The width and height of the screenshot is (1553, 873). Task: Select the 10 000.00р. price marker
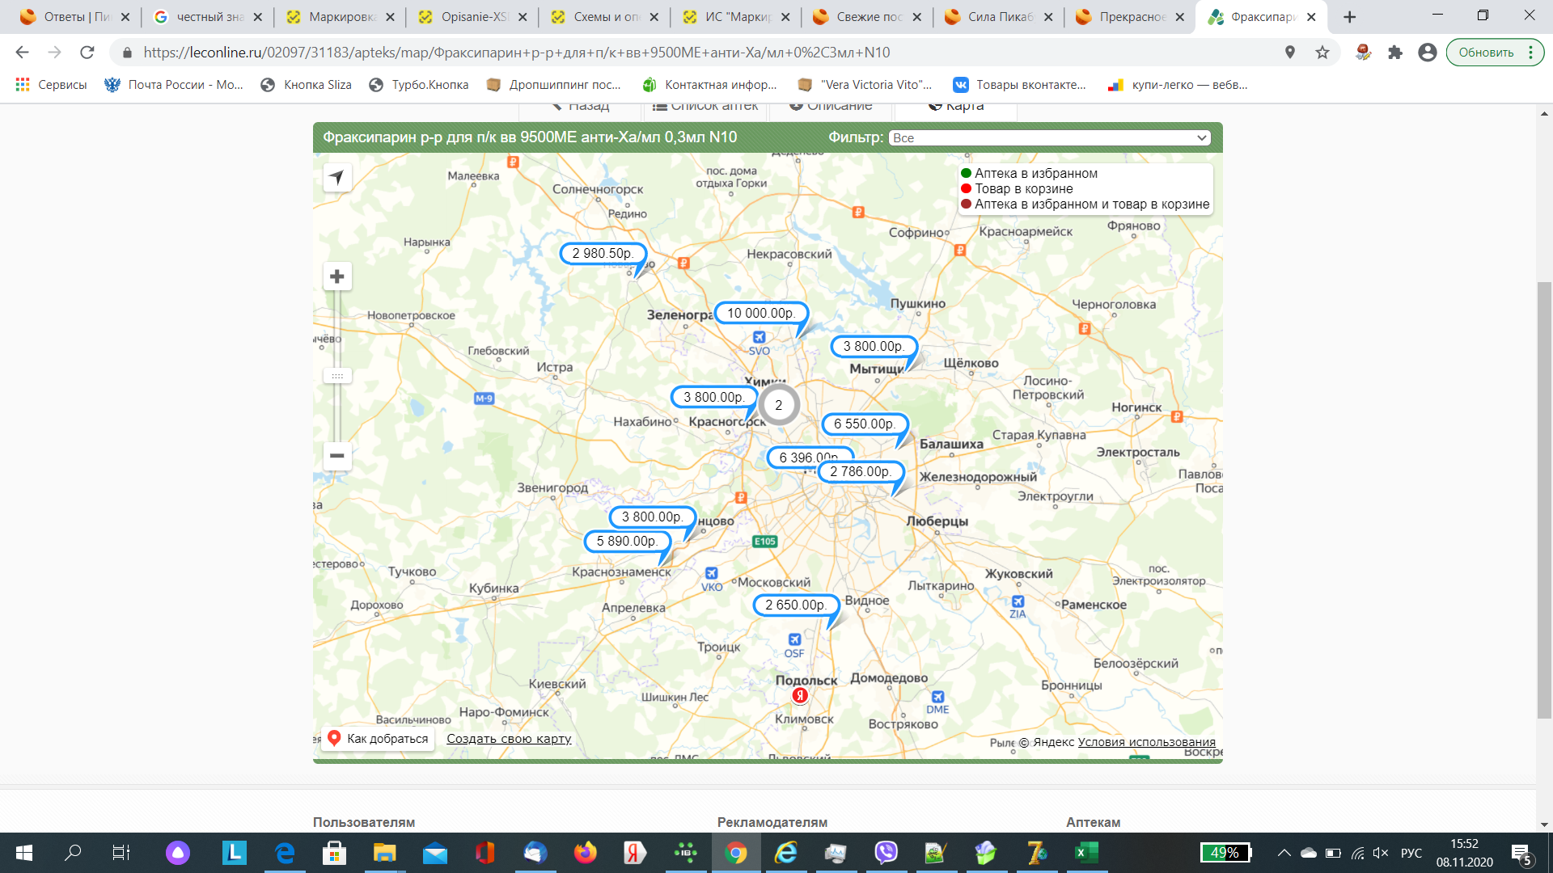(x=760, y=313)
